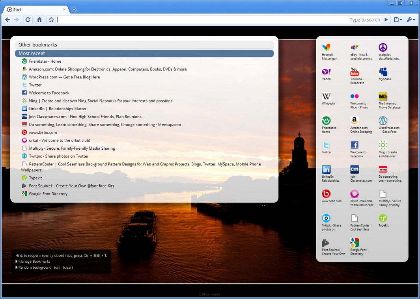
Task: Open the YouTube shortcut icon
Action: pos(355,72)
